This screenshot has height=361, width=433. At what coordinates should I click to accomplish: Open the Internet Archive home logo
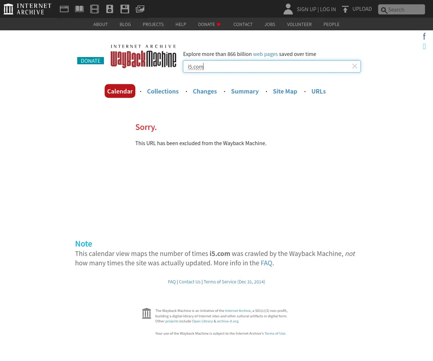[27, 9]
